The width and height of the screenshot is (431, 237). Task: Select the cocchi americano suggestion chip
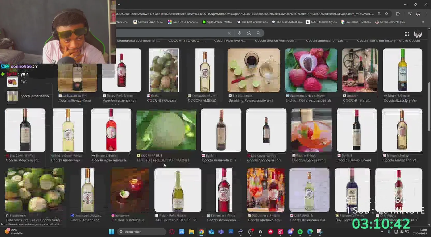point(28,96)
